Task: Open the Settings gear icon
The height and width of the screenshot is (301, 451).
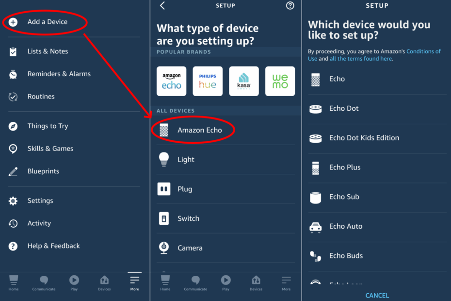Action: click(13, 201)
